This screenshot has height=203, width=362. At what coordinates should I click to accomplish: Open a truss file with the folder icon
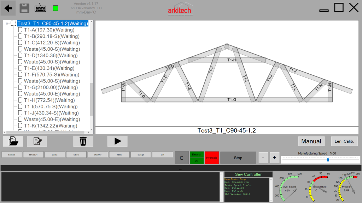click(x=13, y=141)
